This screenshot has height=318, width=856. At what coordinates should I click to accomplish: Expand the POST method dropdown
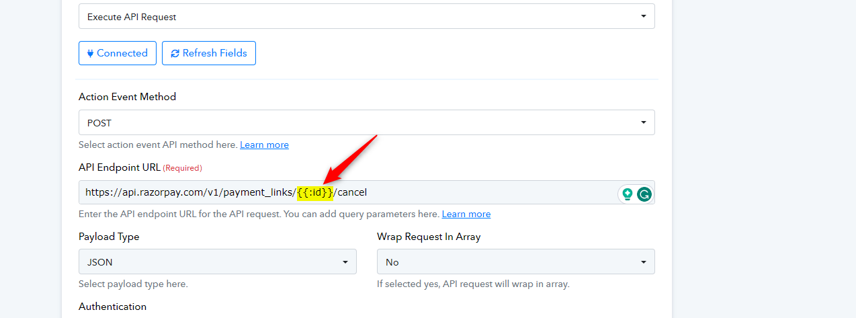[367, 123]
